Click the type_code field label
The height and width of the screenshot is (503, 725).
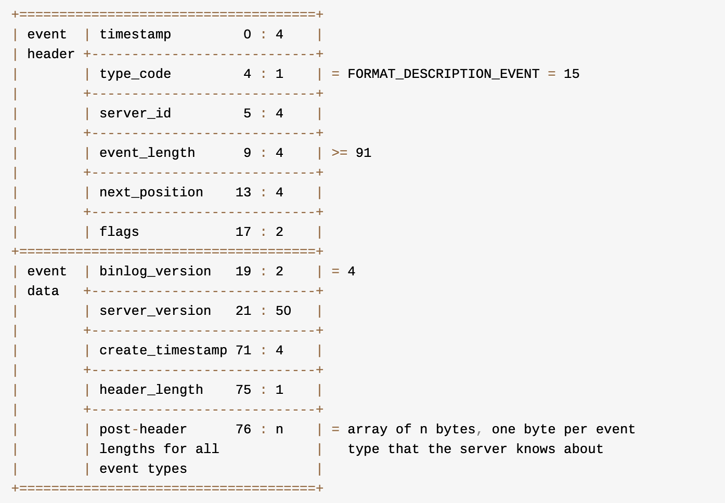tap(135, 74)
